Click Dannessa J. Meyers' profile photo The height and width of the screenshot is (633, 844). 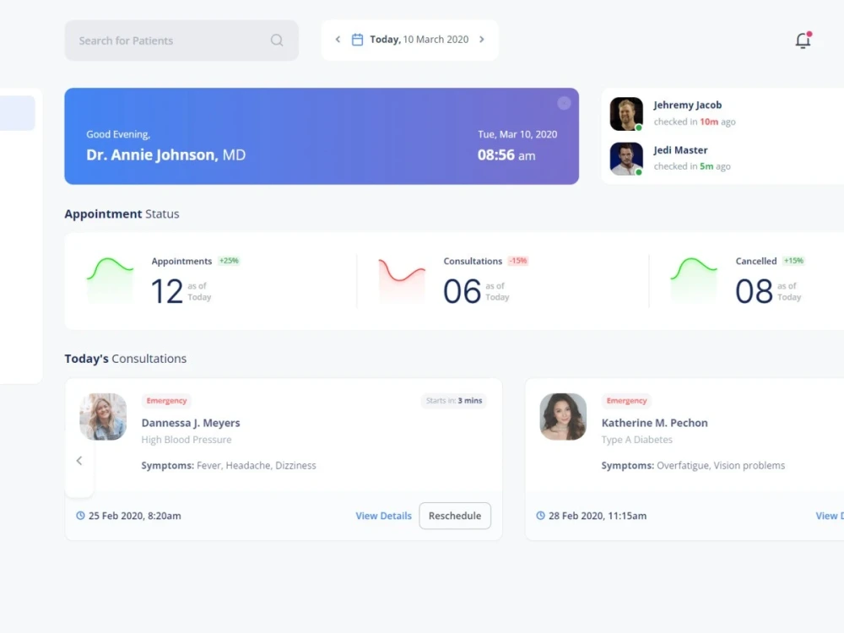[x=102, y=416]
